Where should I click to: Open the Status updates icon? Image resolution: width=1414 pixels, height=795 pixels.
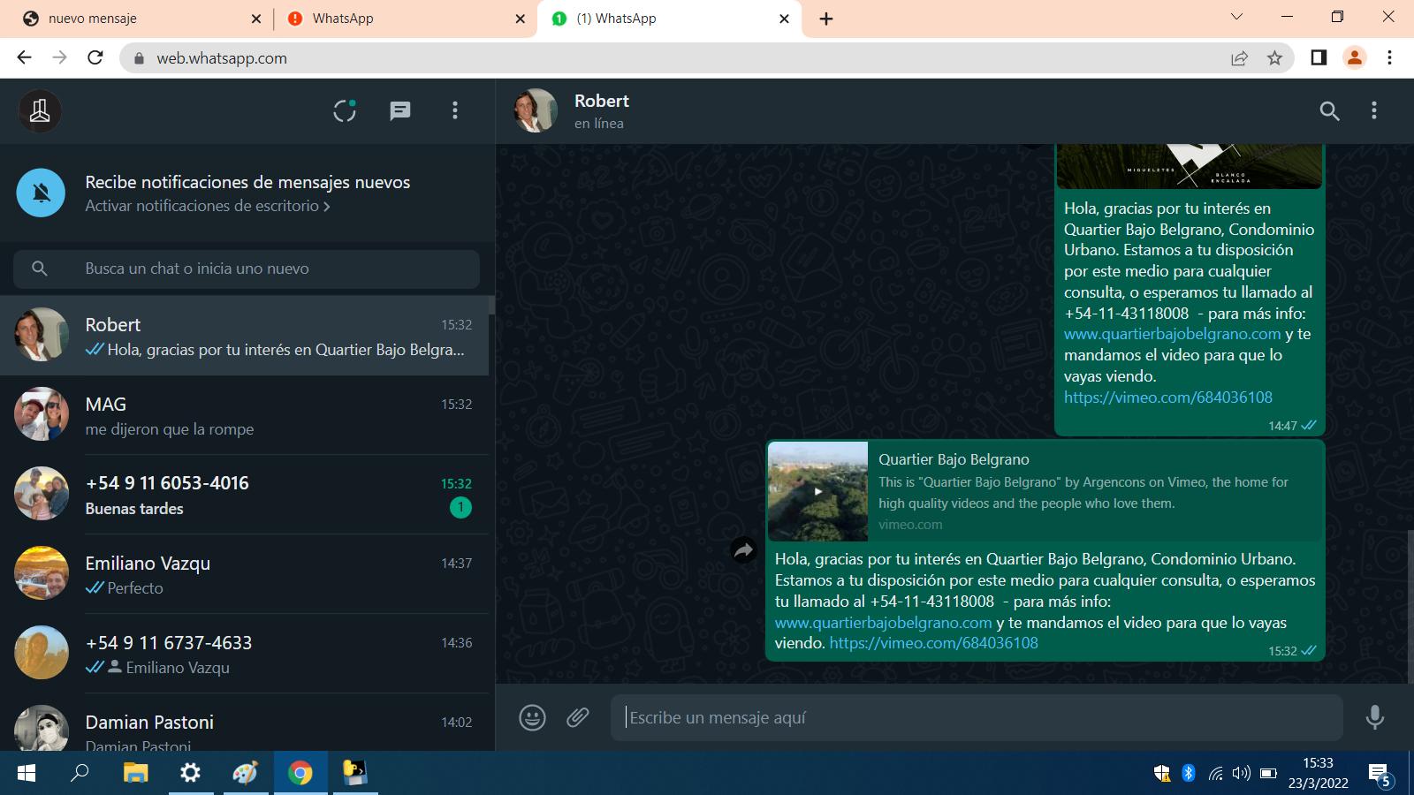[345, 110]
